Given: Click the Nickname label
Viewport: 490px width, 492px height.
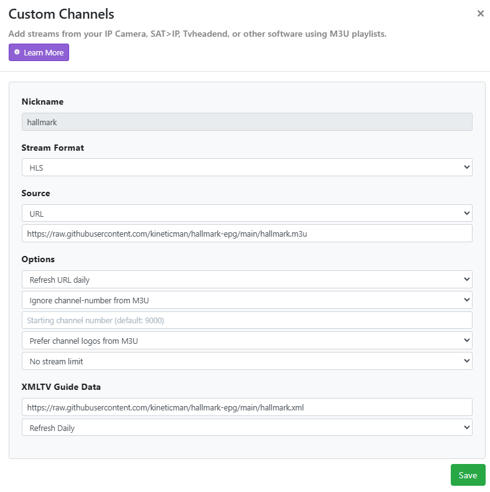Looking at the screenshot, I should [42, 102].
